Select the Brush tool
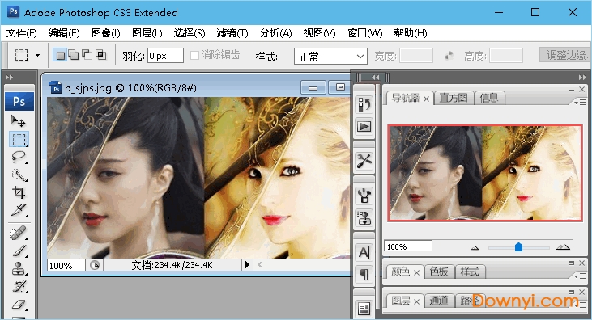Screen dimensions: 592x320 click(19, 251)
